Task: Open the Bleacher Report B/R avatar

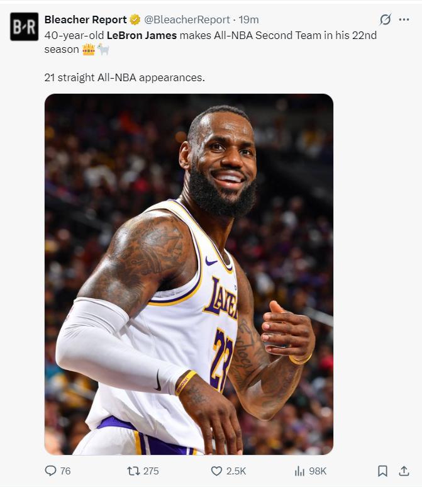Action: (x=24, y=26)
